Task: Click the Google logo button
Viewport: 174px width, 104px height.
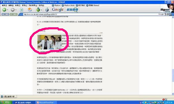Action: coord(58,9)
